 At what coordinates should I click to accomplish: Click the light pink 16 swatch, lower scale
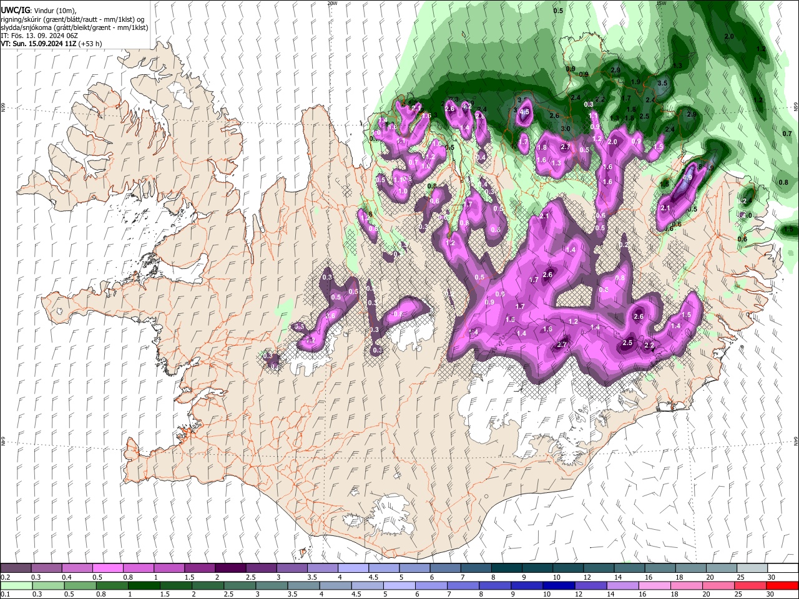[654, 586]
